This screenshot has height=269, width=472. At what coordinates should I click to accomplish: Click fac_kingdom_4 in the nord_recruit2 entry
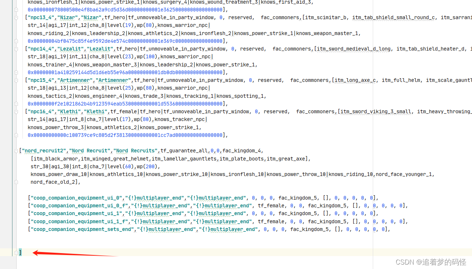242,151
